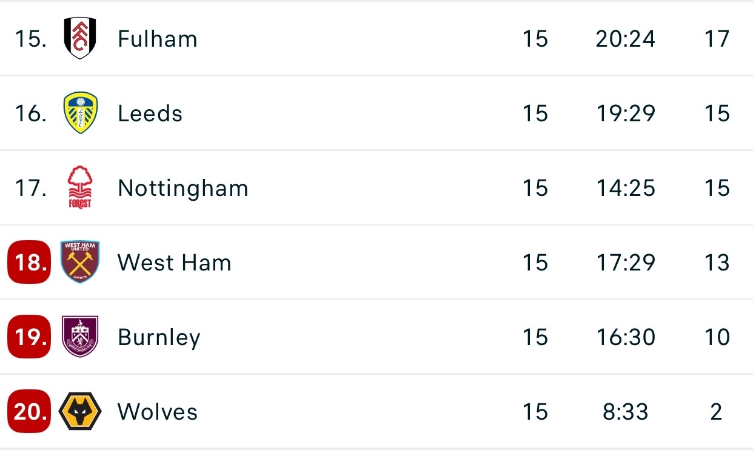Click the Wolves wolf head logo
Viewport: 753px width, 450px height.
(80, 412)
